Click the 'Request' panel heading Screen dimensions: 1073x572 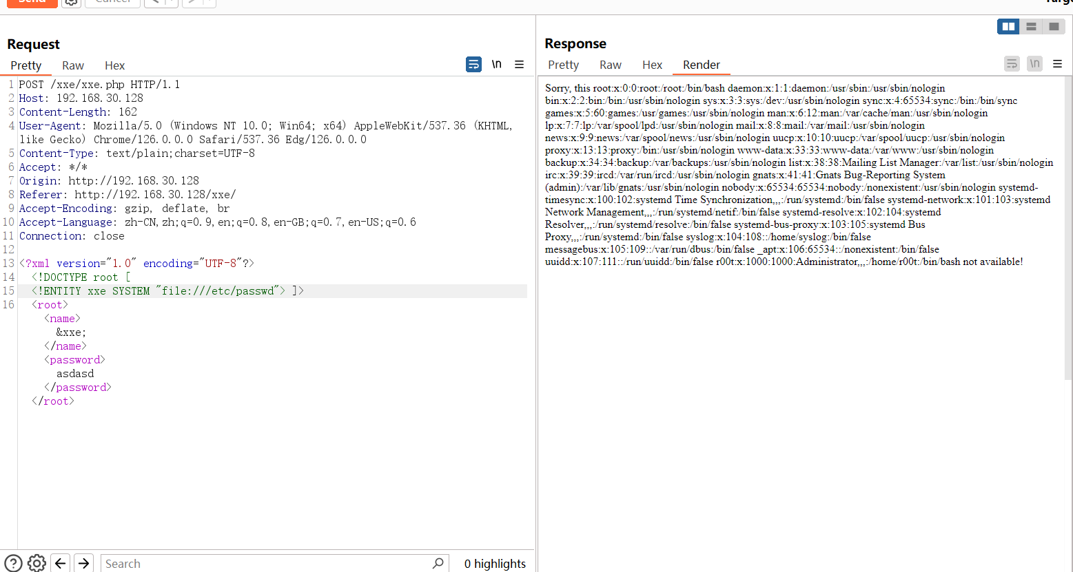(x=33, y=44)
